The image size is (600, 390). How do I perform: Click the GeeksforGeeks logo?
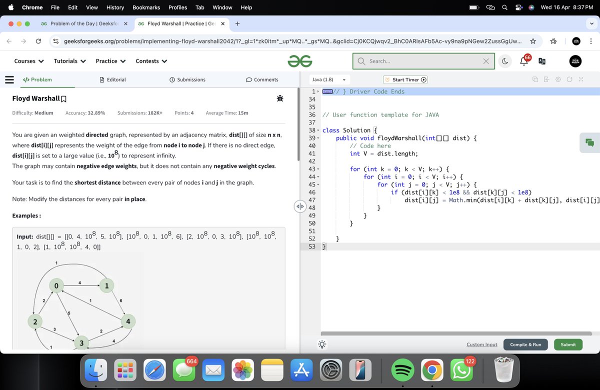tap(300, 61)
